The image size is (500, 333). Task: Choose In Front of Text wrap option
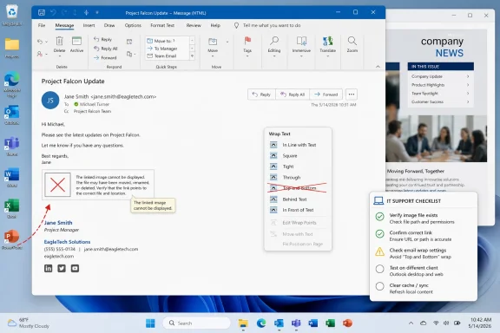click(x=298, y=210)
